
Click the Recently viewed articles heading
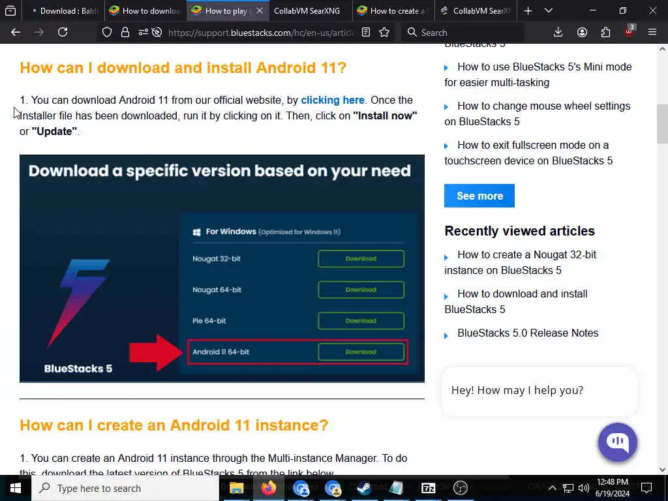point(520,231)
